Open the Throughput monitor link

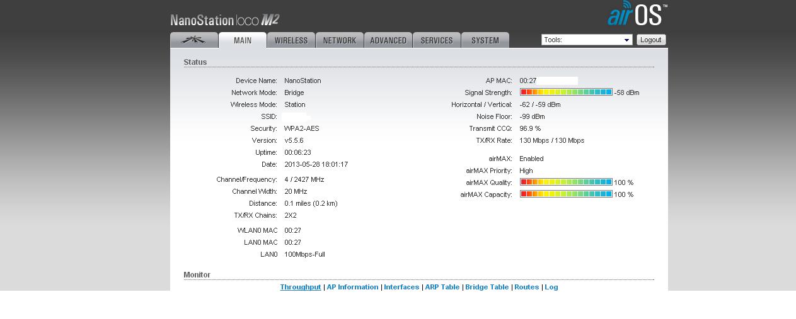pyautogui.click(x=301, y=287)
